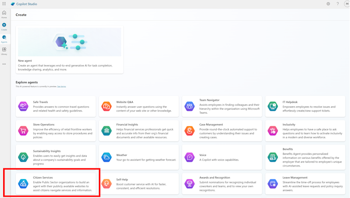This screenshot has height=198, width=350.
Task: Click 'Your go-to assistant for getting weather forecast' text
Action: (146, 160)
